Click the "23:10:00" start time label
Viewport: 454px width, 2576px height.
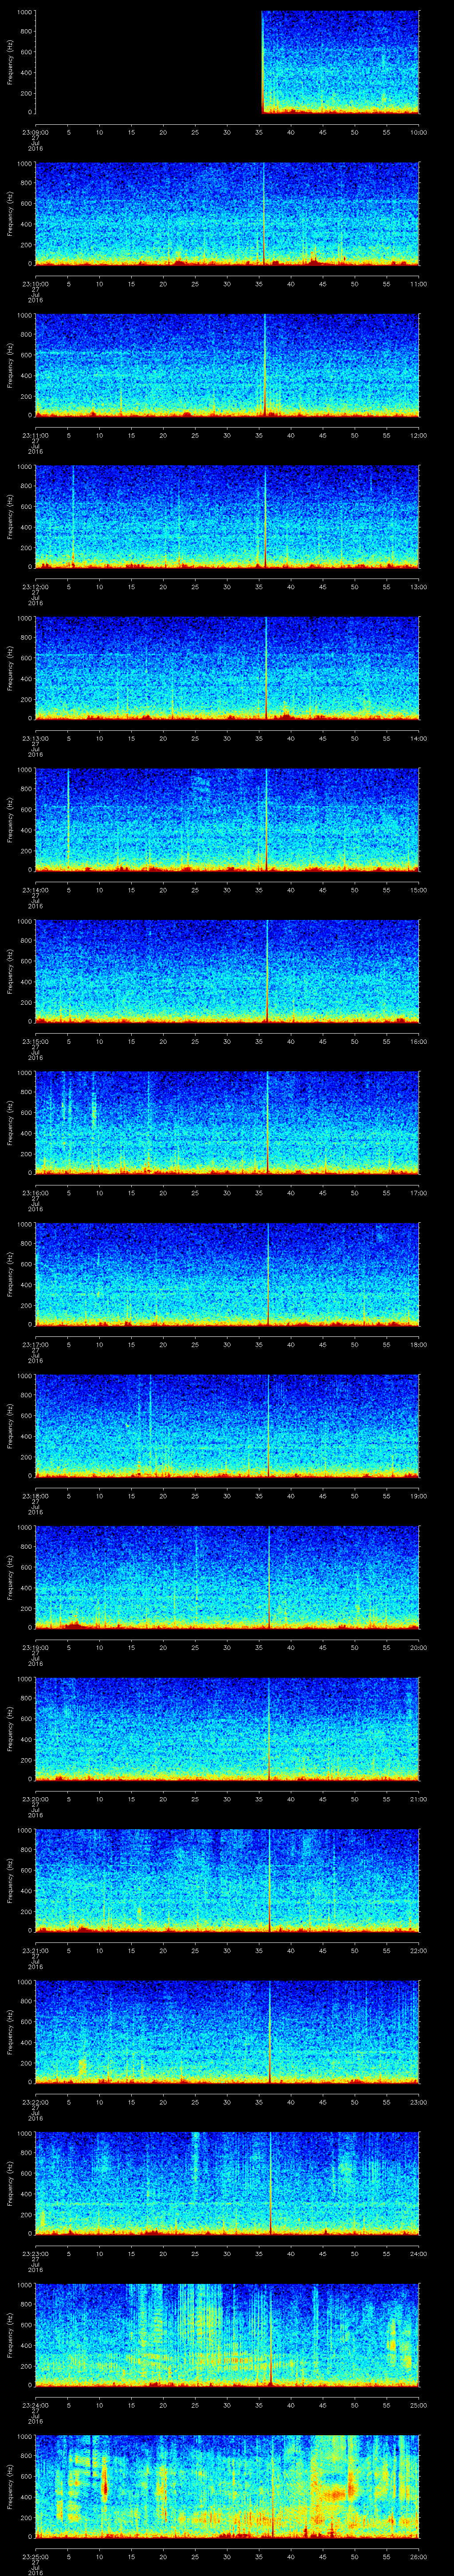[35, 284]
